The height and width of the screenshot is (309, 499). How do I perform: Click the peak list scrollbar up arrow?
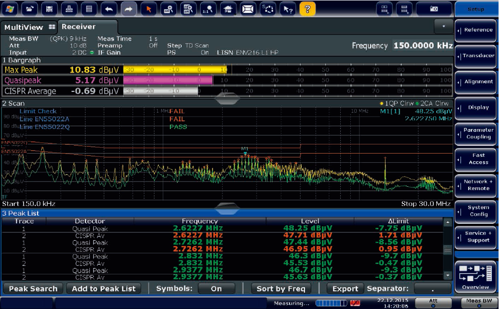click(448, 222)
